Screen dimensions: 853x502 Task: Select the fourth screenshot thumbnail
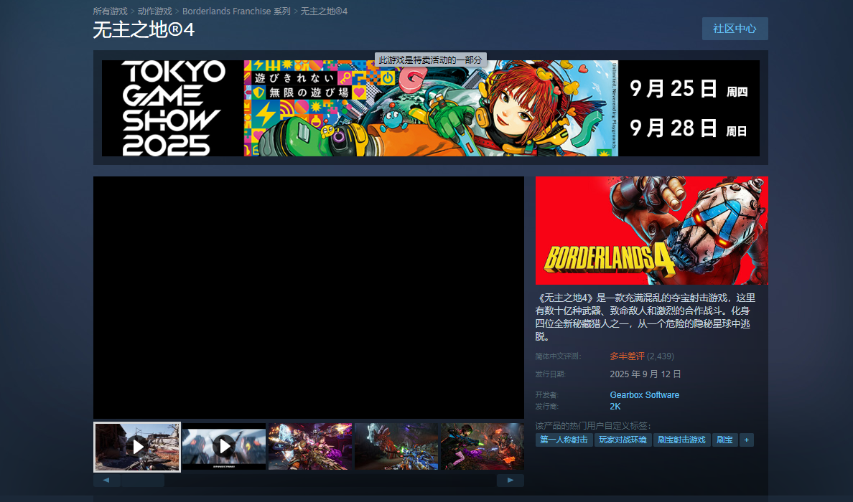[396, 447]
